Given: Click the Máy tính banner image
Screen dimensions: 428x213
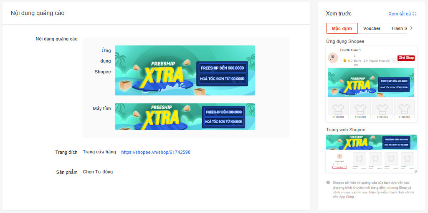Looking at the screenshot, I should [185, 117].
